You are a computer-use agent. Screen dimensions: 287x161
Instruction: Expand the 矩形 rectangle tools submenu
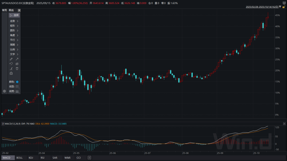(x=14, y=26)
